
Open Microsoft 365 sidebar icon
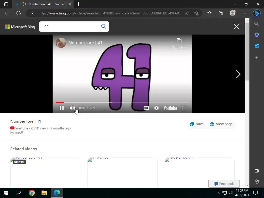click(257, 35)
